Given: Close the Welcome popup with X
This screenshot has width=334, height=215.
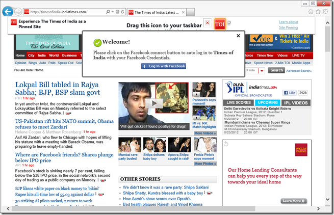Looking at the screenshot, I should (x=238, y=36).
